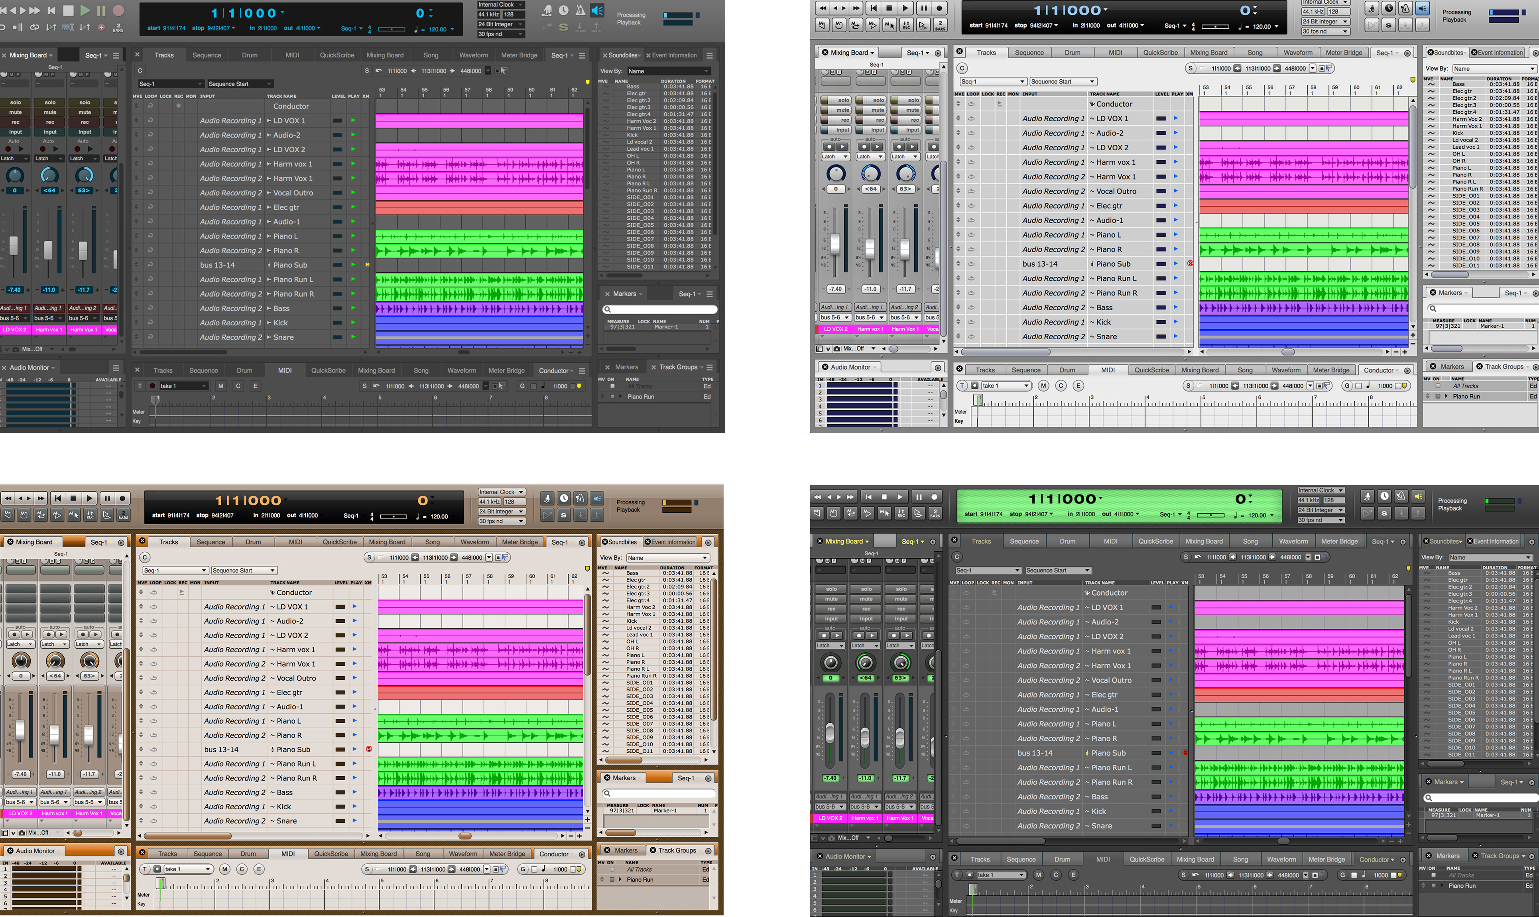Open Sequence Start dropdown in green-display theme
The height and width of the screenshot is (917, 1539).
(1058, 571)
